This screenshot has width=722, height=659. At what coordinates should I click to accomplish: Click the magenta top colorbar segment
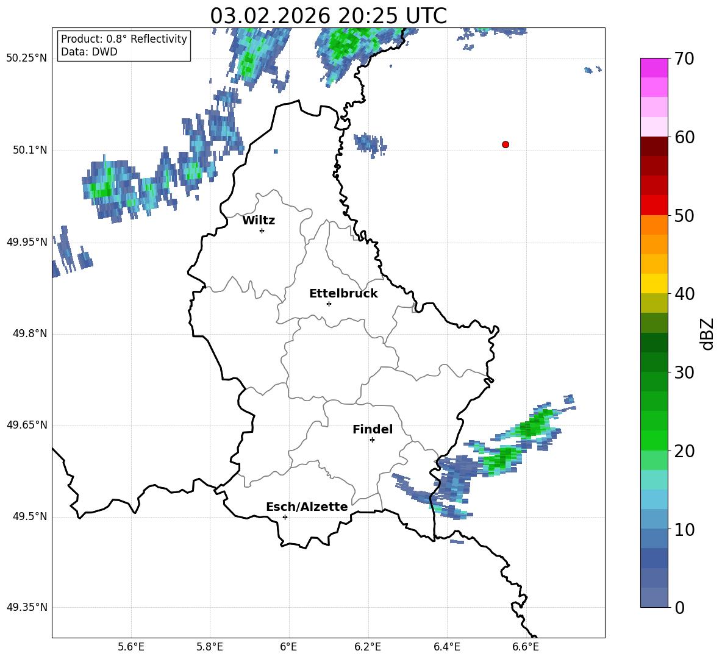(x=654, y=68)
